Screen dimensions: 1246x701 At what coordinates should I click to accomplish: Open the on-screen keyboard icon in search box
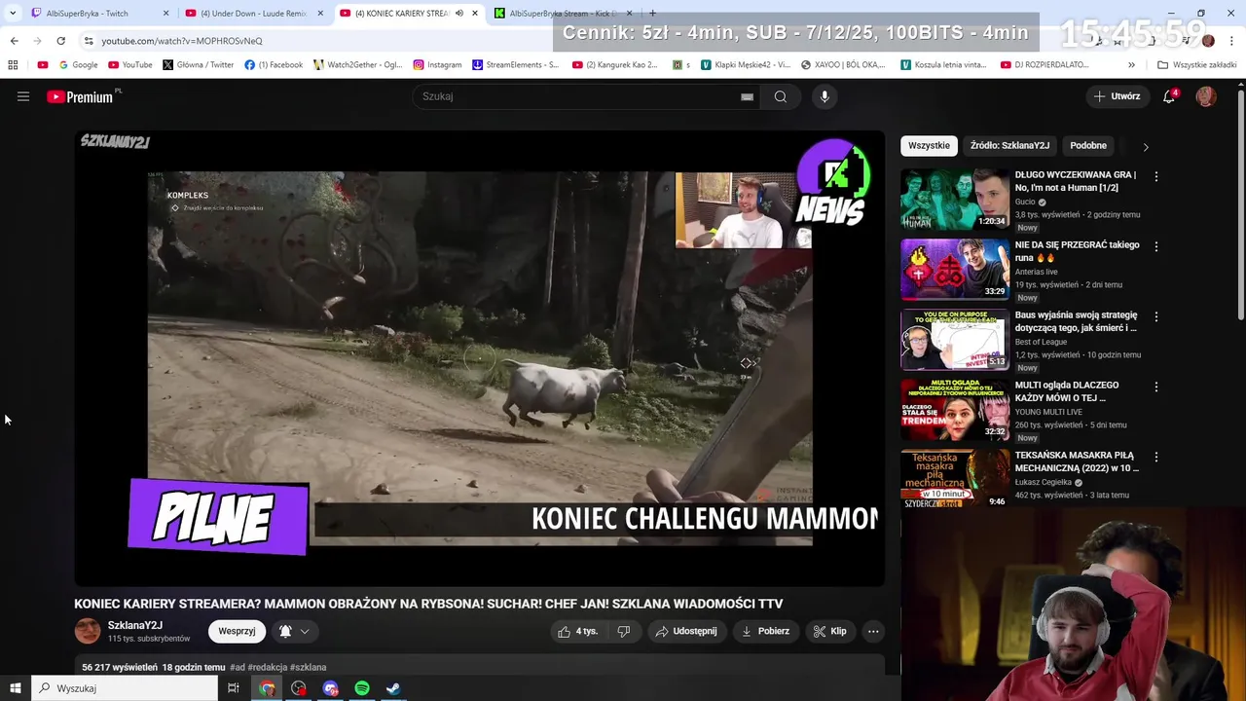(747, 96)
